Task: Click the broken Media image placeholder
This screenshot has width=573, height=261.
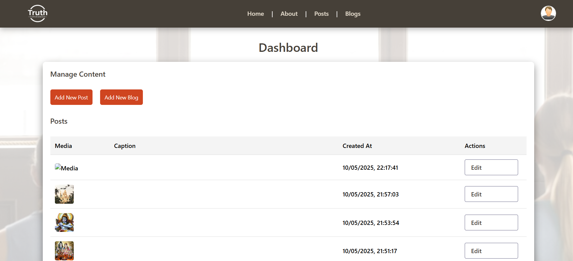Action: point(66,168)
